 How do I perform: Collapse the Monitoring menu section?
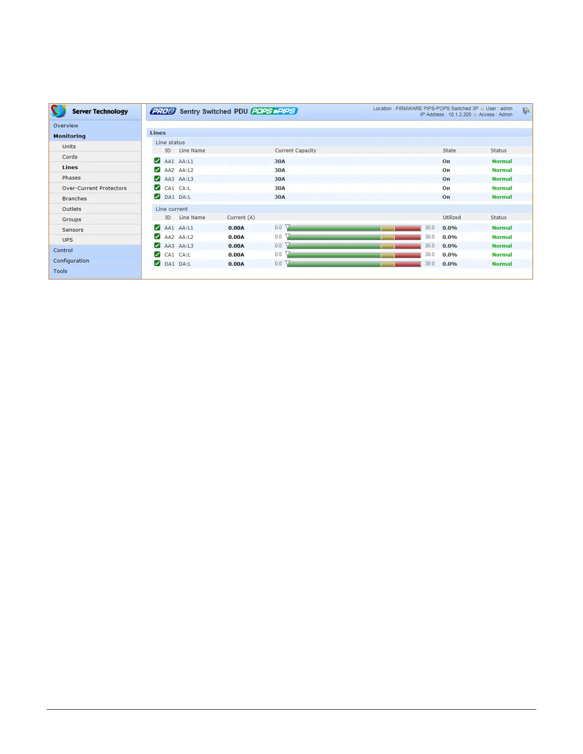pos(70,136)
